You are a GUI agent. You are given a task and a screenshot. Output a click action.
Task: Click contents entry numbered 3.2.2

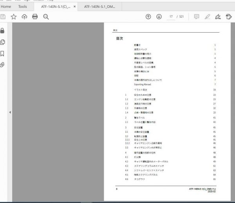170,143
